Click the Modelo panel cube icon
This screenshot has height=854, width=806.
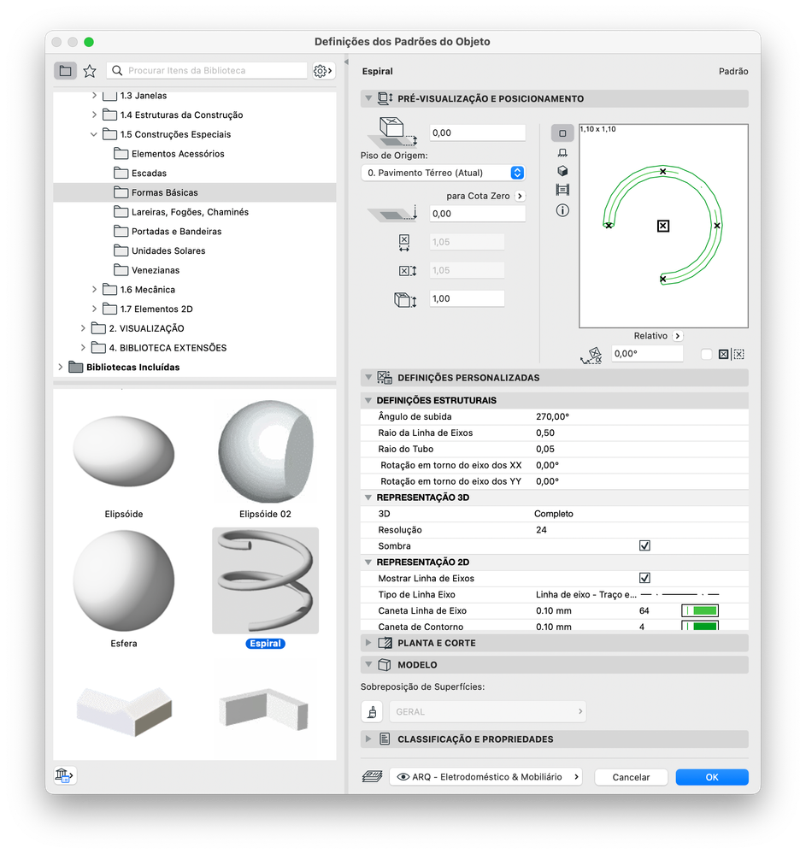click(385, 665)
